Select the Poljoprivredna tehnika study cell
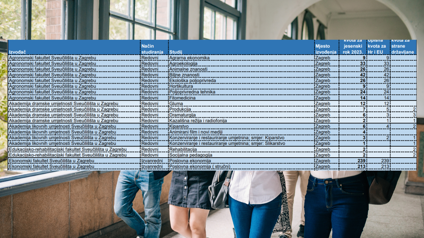Viewport: 424px width, 238px height. pos(241,92)
